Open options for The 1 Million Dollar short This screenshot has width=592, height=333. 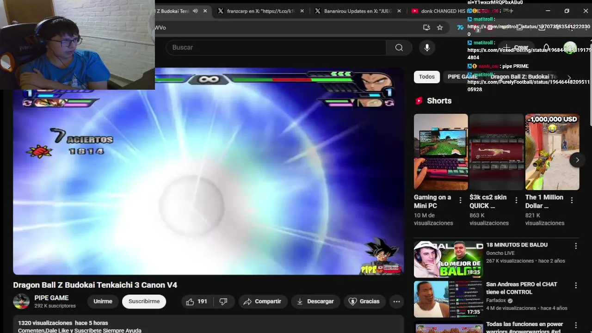(572, 200)
